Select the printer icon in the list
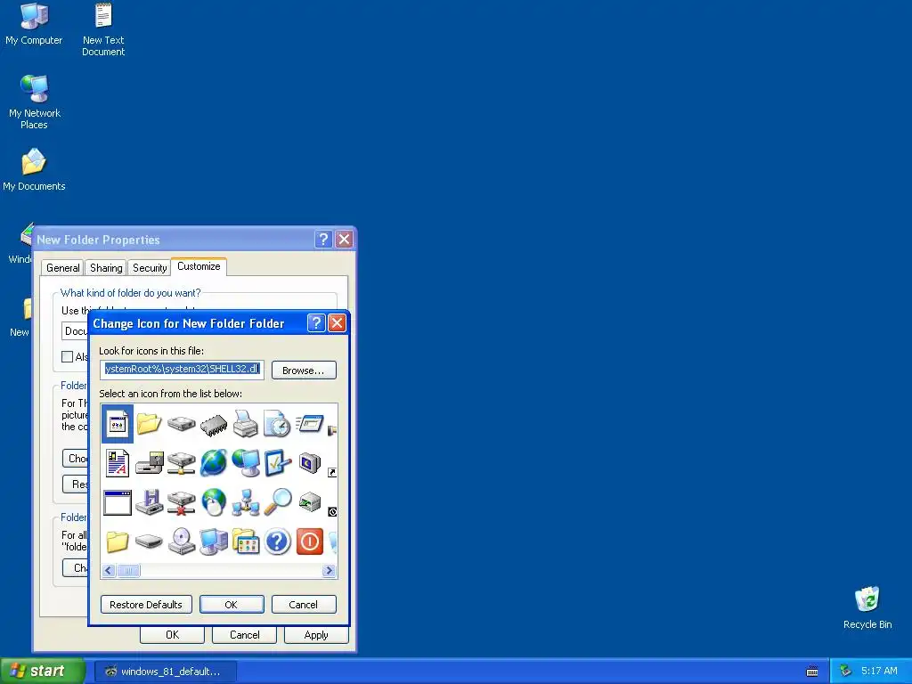 click(x=246, y=423)
